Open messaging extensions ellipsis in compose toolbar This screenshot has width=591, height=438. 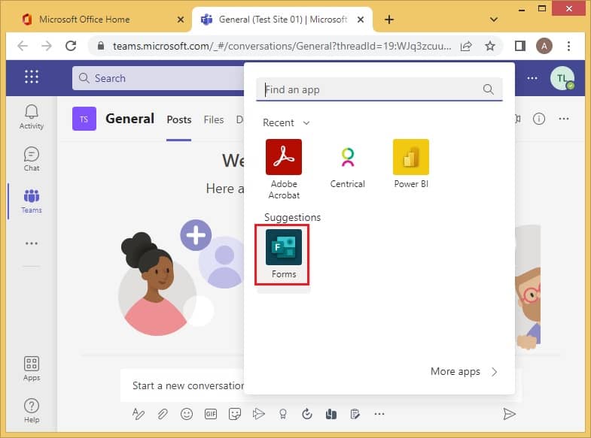pos(379,414)
